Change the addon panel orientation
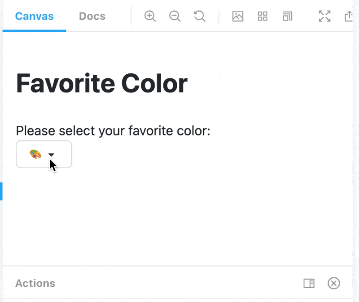Screen dimensions: 359x302 (x=309, y=283)
